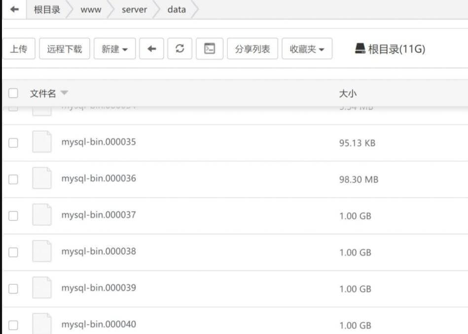Open the 分享列表 share list
Screen dimensions: 468x334
point(252,49)
